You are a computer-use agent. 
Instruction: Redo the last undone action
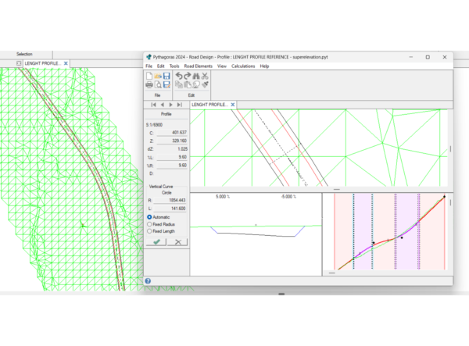tap(188, 76)
